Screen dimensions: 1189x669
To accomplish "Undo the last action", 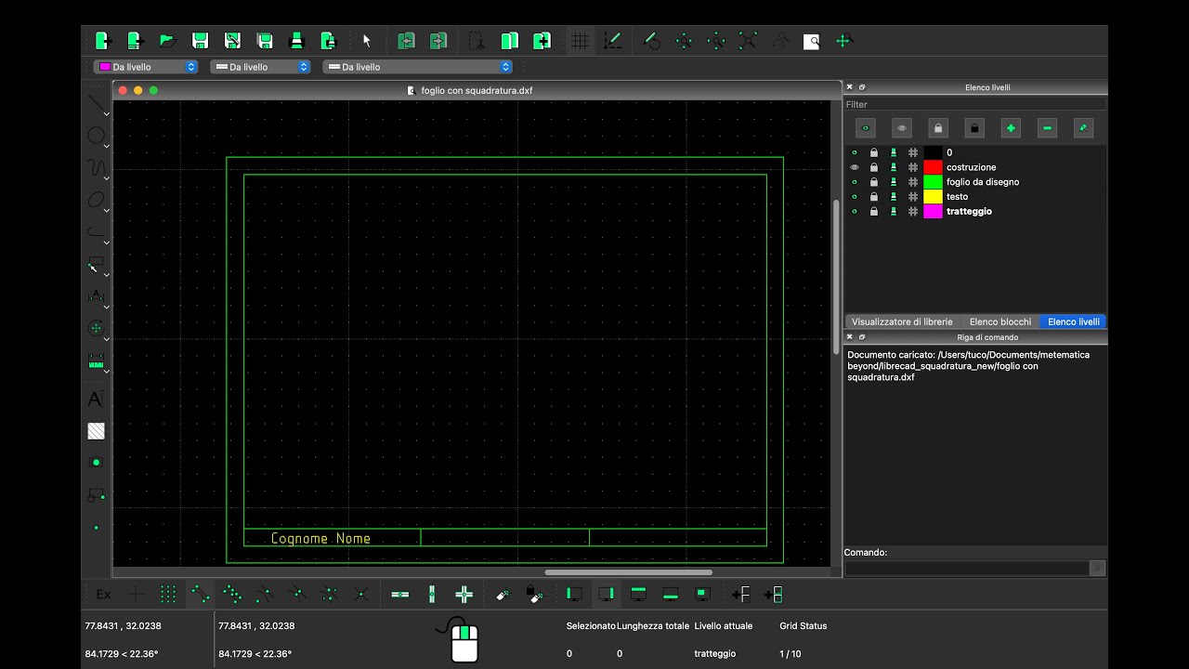I will [406, 41].
